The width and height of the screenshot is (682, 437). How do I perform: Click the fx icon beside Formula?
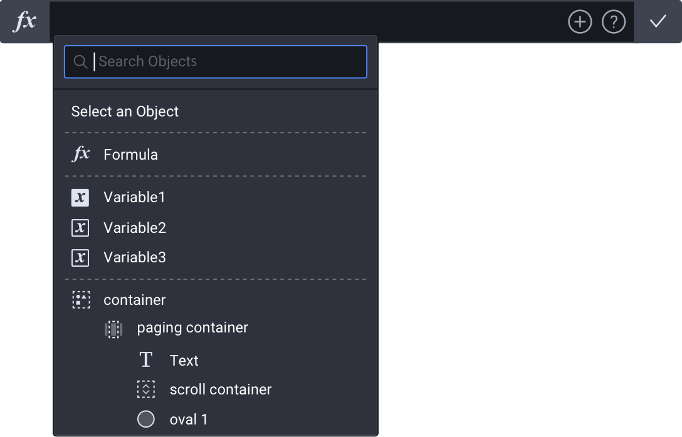click(81, 154)
